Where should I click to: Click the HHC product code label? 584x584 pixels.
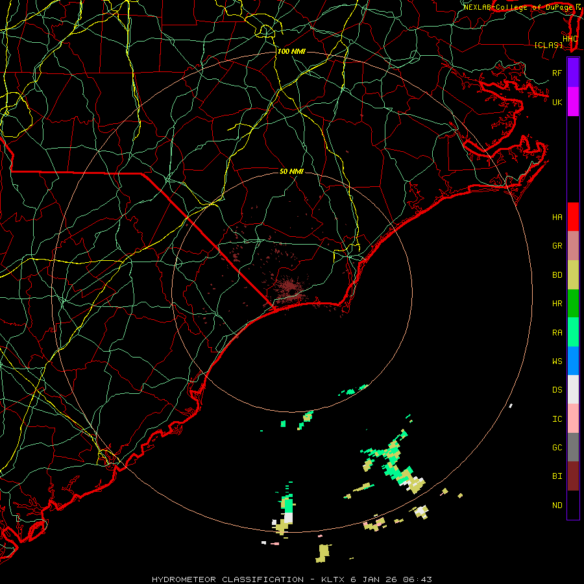pyautogui.click(x=570, y=39)
